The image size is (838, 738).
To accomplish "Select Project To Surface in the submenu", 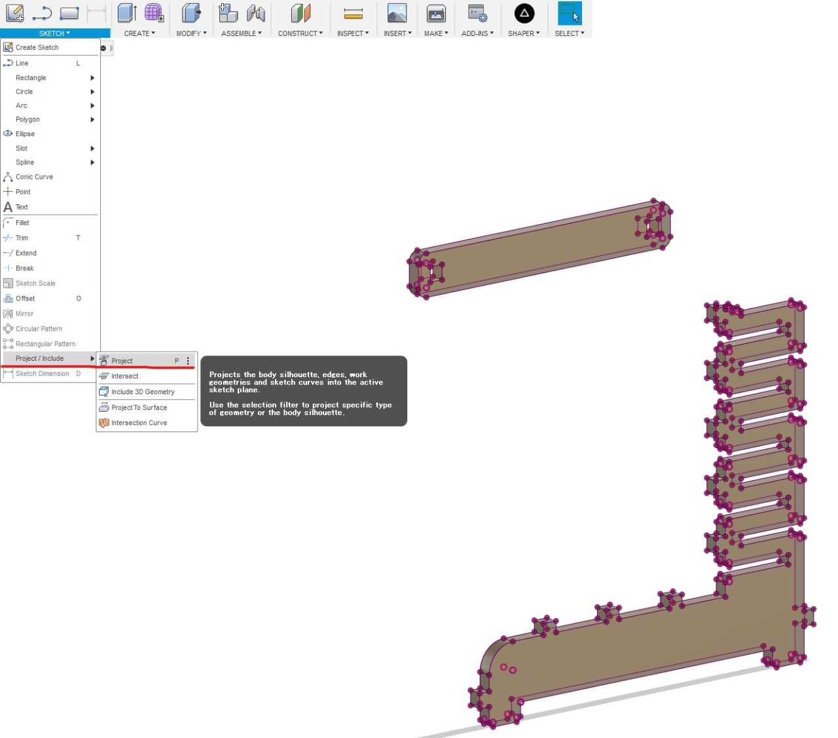I will click(x=147, y=407).
